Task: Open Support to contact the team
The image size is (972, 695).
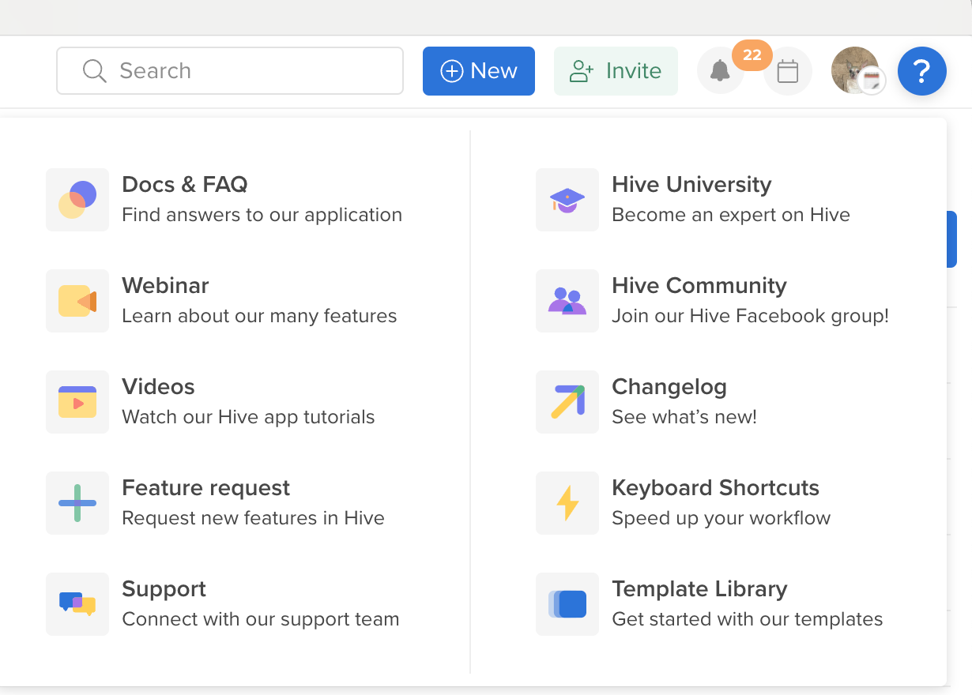Action: pyautogui.click(x=164, y=588)
